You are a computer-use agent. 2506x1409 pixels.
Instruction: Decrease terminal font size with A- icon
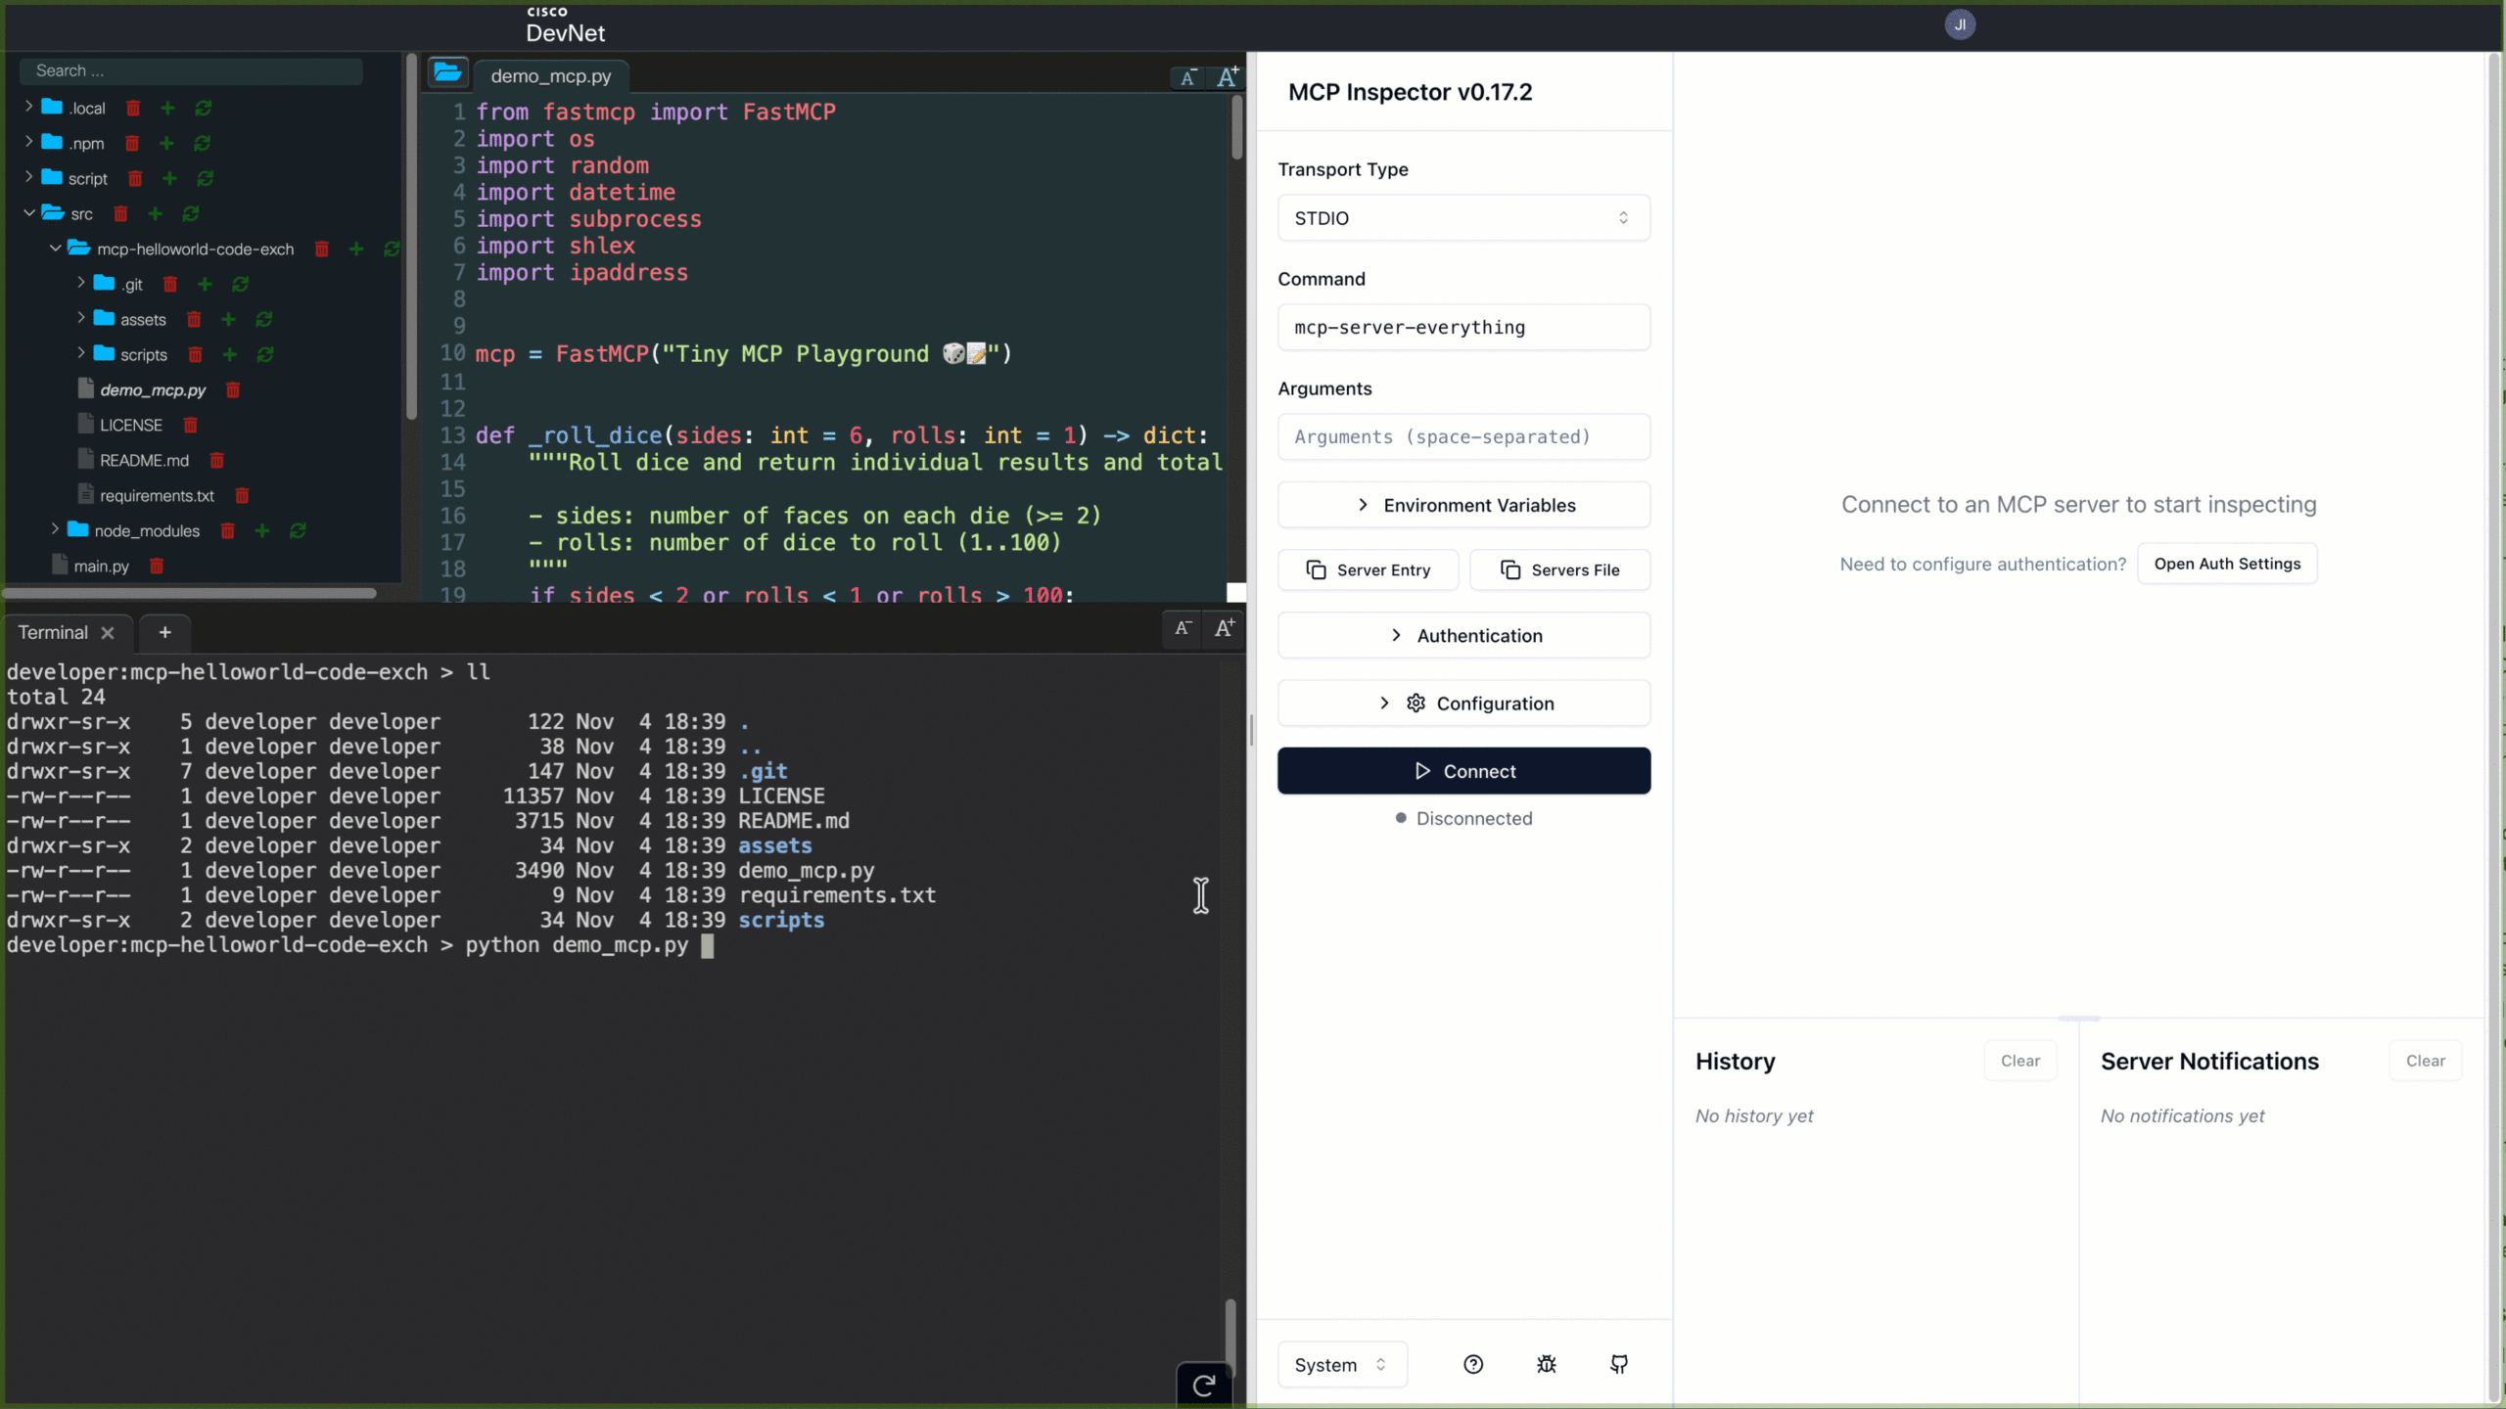click(1183, 630)
